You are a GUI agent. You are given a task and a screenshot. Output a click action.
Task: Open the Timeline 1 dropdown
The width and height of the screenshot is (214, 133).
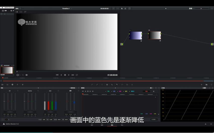click(67, 9)
